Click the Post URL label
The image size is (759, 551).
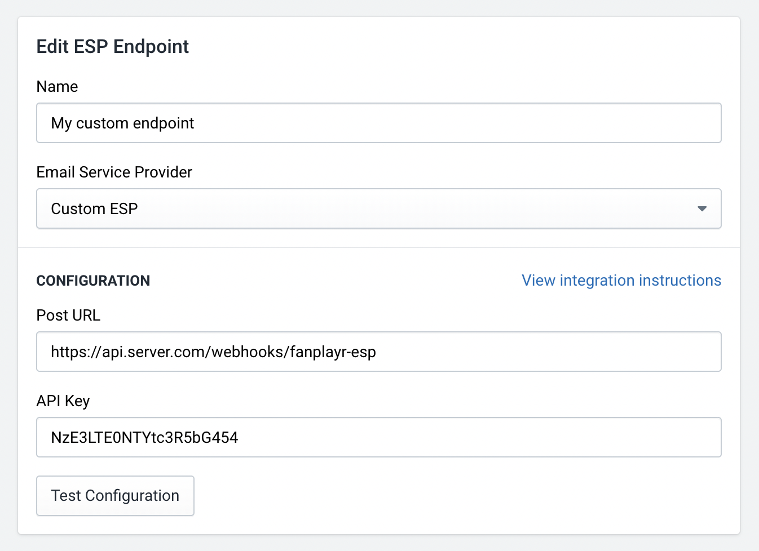point(68,315)
